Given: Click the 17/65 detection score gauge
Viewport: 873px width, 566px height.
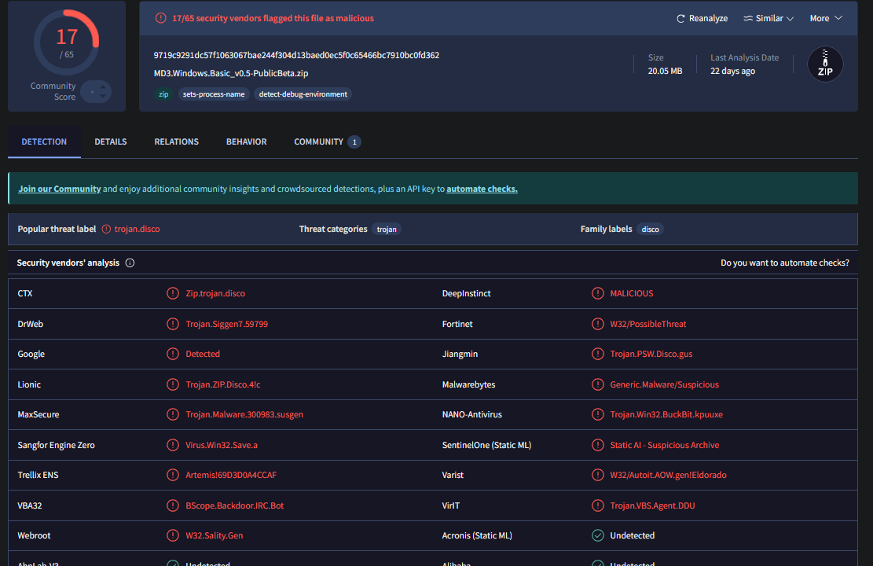Looking at the screenshot, I should click(x=67, y=43).
